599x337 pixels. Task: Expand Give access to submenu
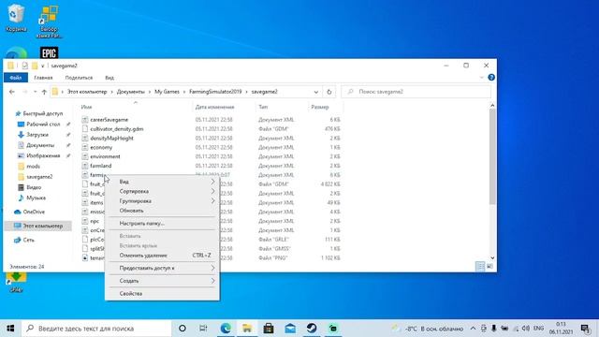tap(162, 268)
